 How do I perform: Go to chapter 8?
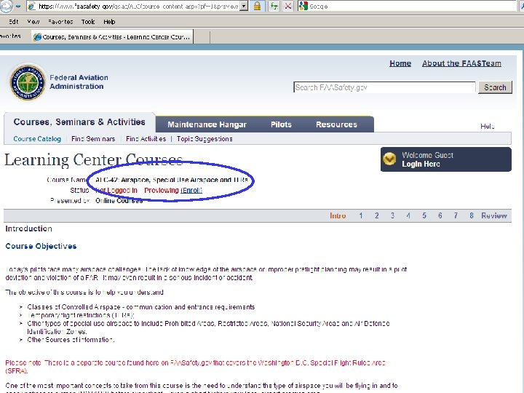[471, 215]
